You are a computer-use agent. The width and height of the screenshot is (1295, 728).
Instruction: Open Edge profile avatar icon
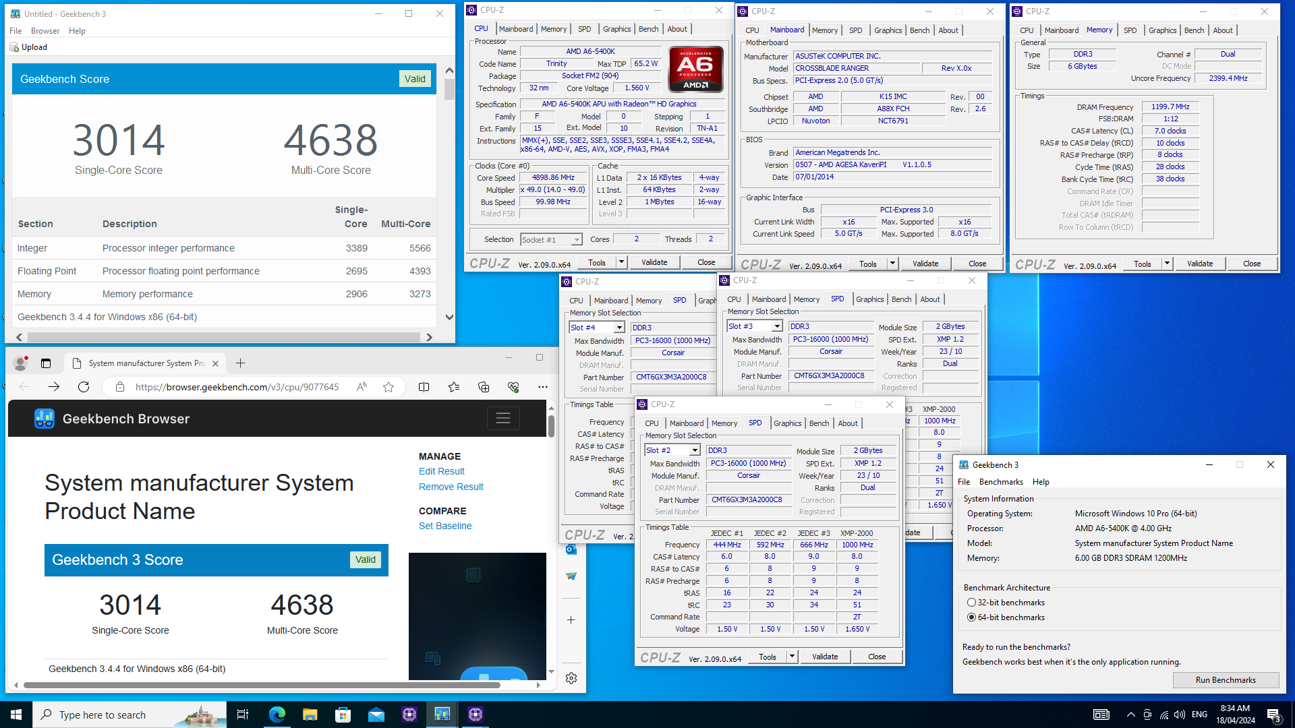click(x=20, y=363)
